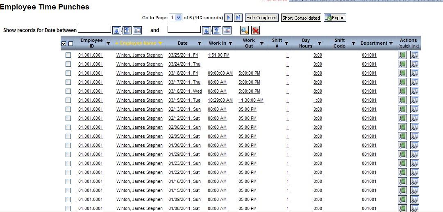Image resolution: width=443 pixels, height=212 pixels.
Task: Open calendar picker for second date field
Action: 227,30
